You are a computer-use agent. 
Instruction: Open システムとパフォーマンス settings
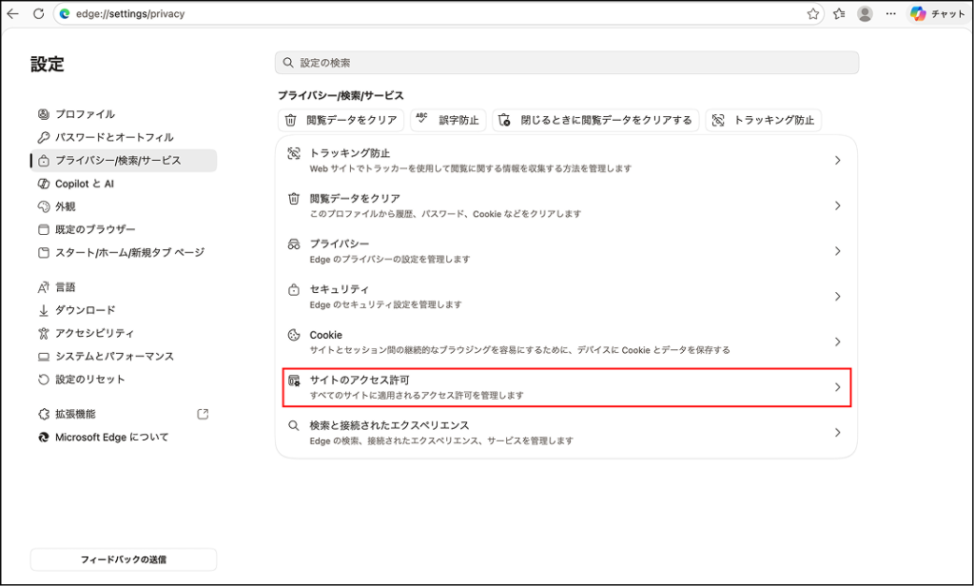(x=123, y=356)
